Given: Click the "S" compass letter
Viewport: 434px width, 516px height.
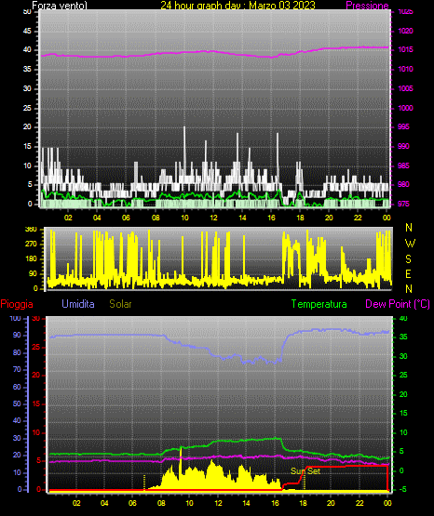Looking at the screenshot, I should click(x=408, y=259).
